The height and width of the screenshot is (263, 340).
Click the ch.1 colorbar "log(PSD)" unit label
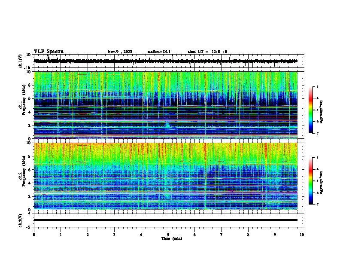[x=322, y=112]
